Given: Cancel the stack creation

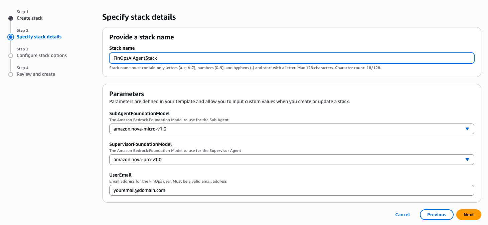Looking at the screenshot, I should (402, 215).
